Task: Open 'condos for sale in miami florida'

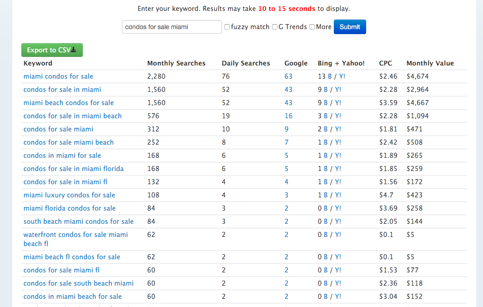Action: point(74,169)
